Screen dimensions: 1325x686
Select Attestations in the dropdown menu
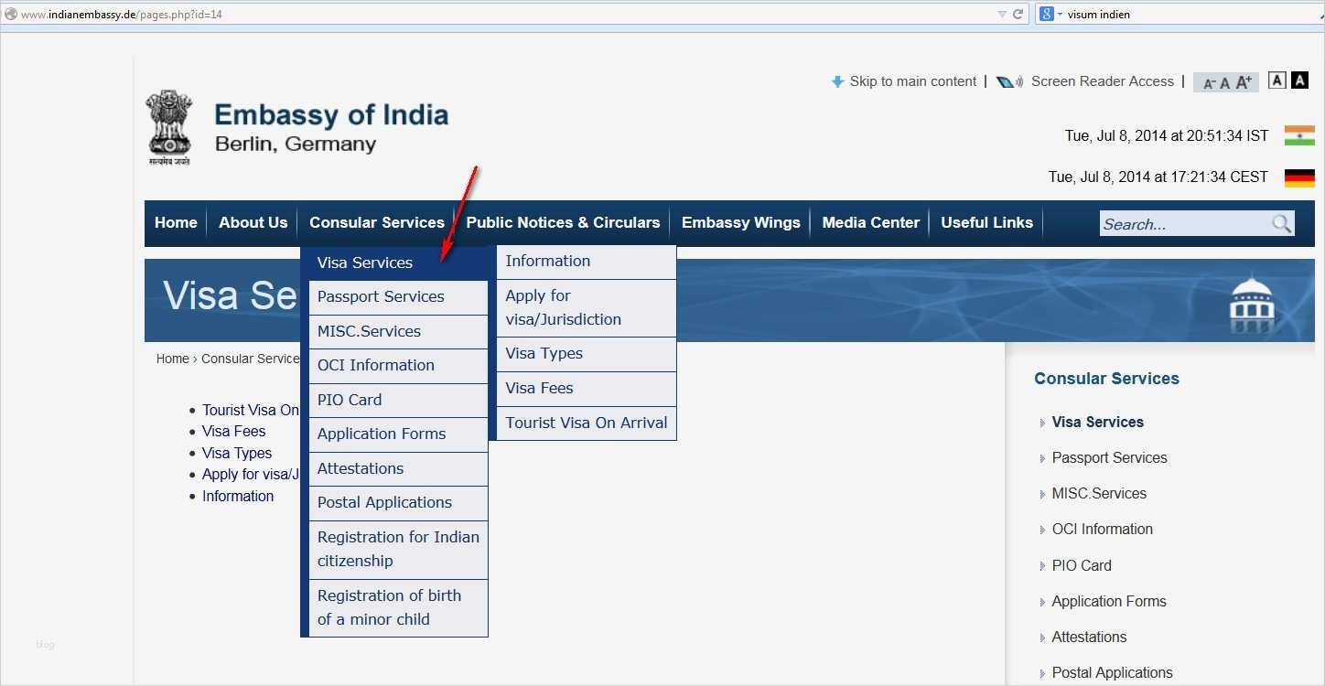click(x=398, y=468)
